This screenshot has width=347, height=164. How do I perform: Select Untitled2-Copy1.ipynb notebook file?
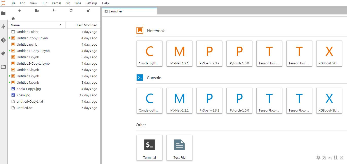(54, 63)
